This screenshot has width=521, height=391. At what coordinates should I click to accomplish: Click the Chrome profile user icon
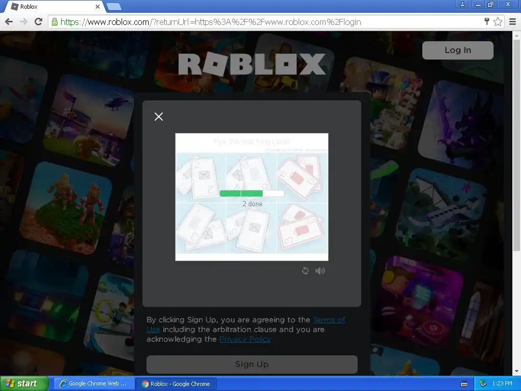(462, 4)
